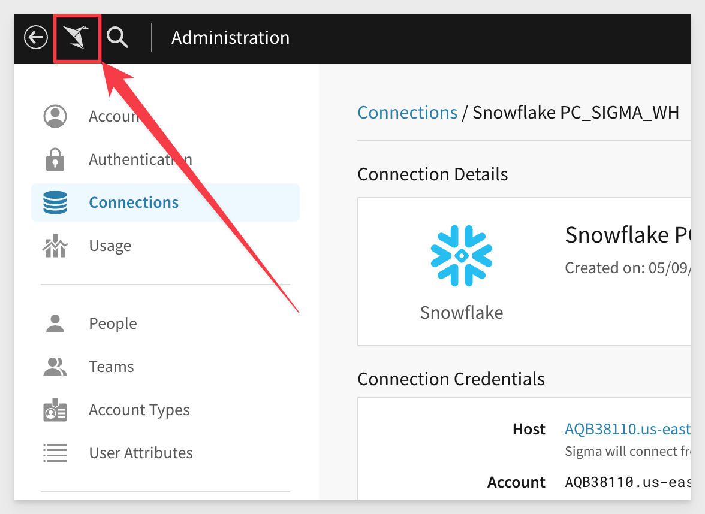The height and width of the screenshot is (514, 705).
Task: Select People in the sidebar
Action: [x=113, y=323]
